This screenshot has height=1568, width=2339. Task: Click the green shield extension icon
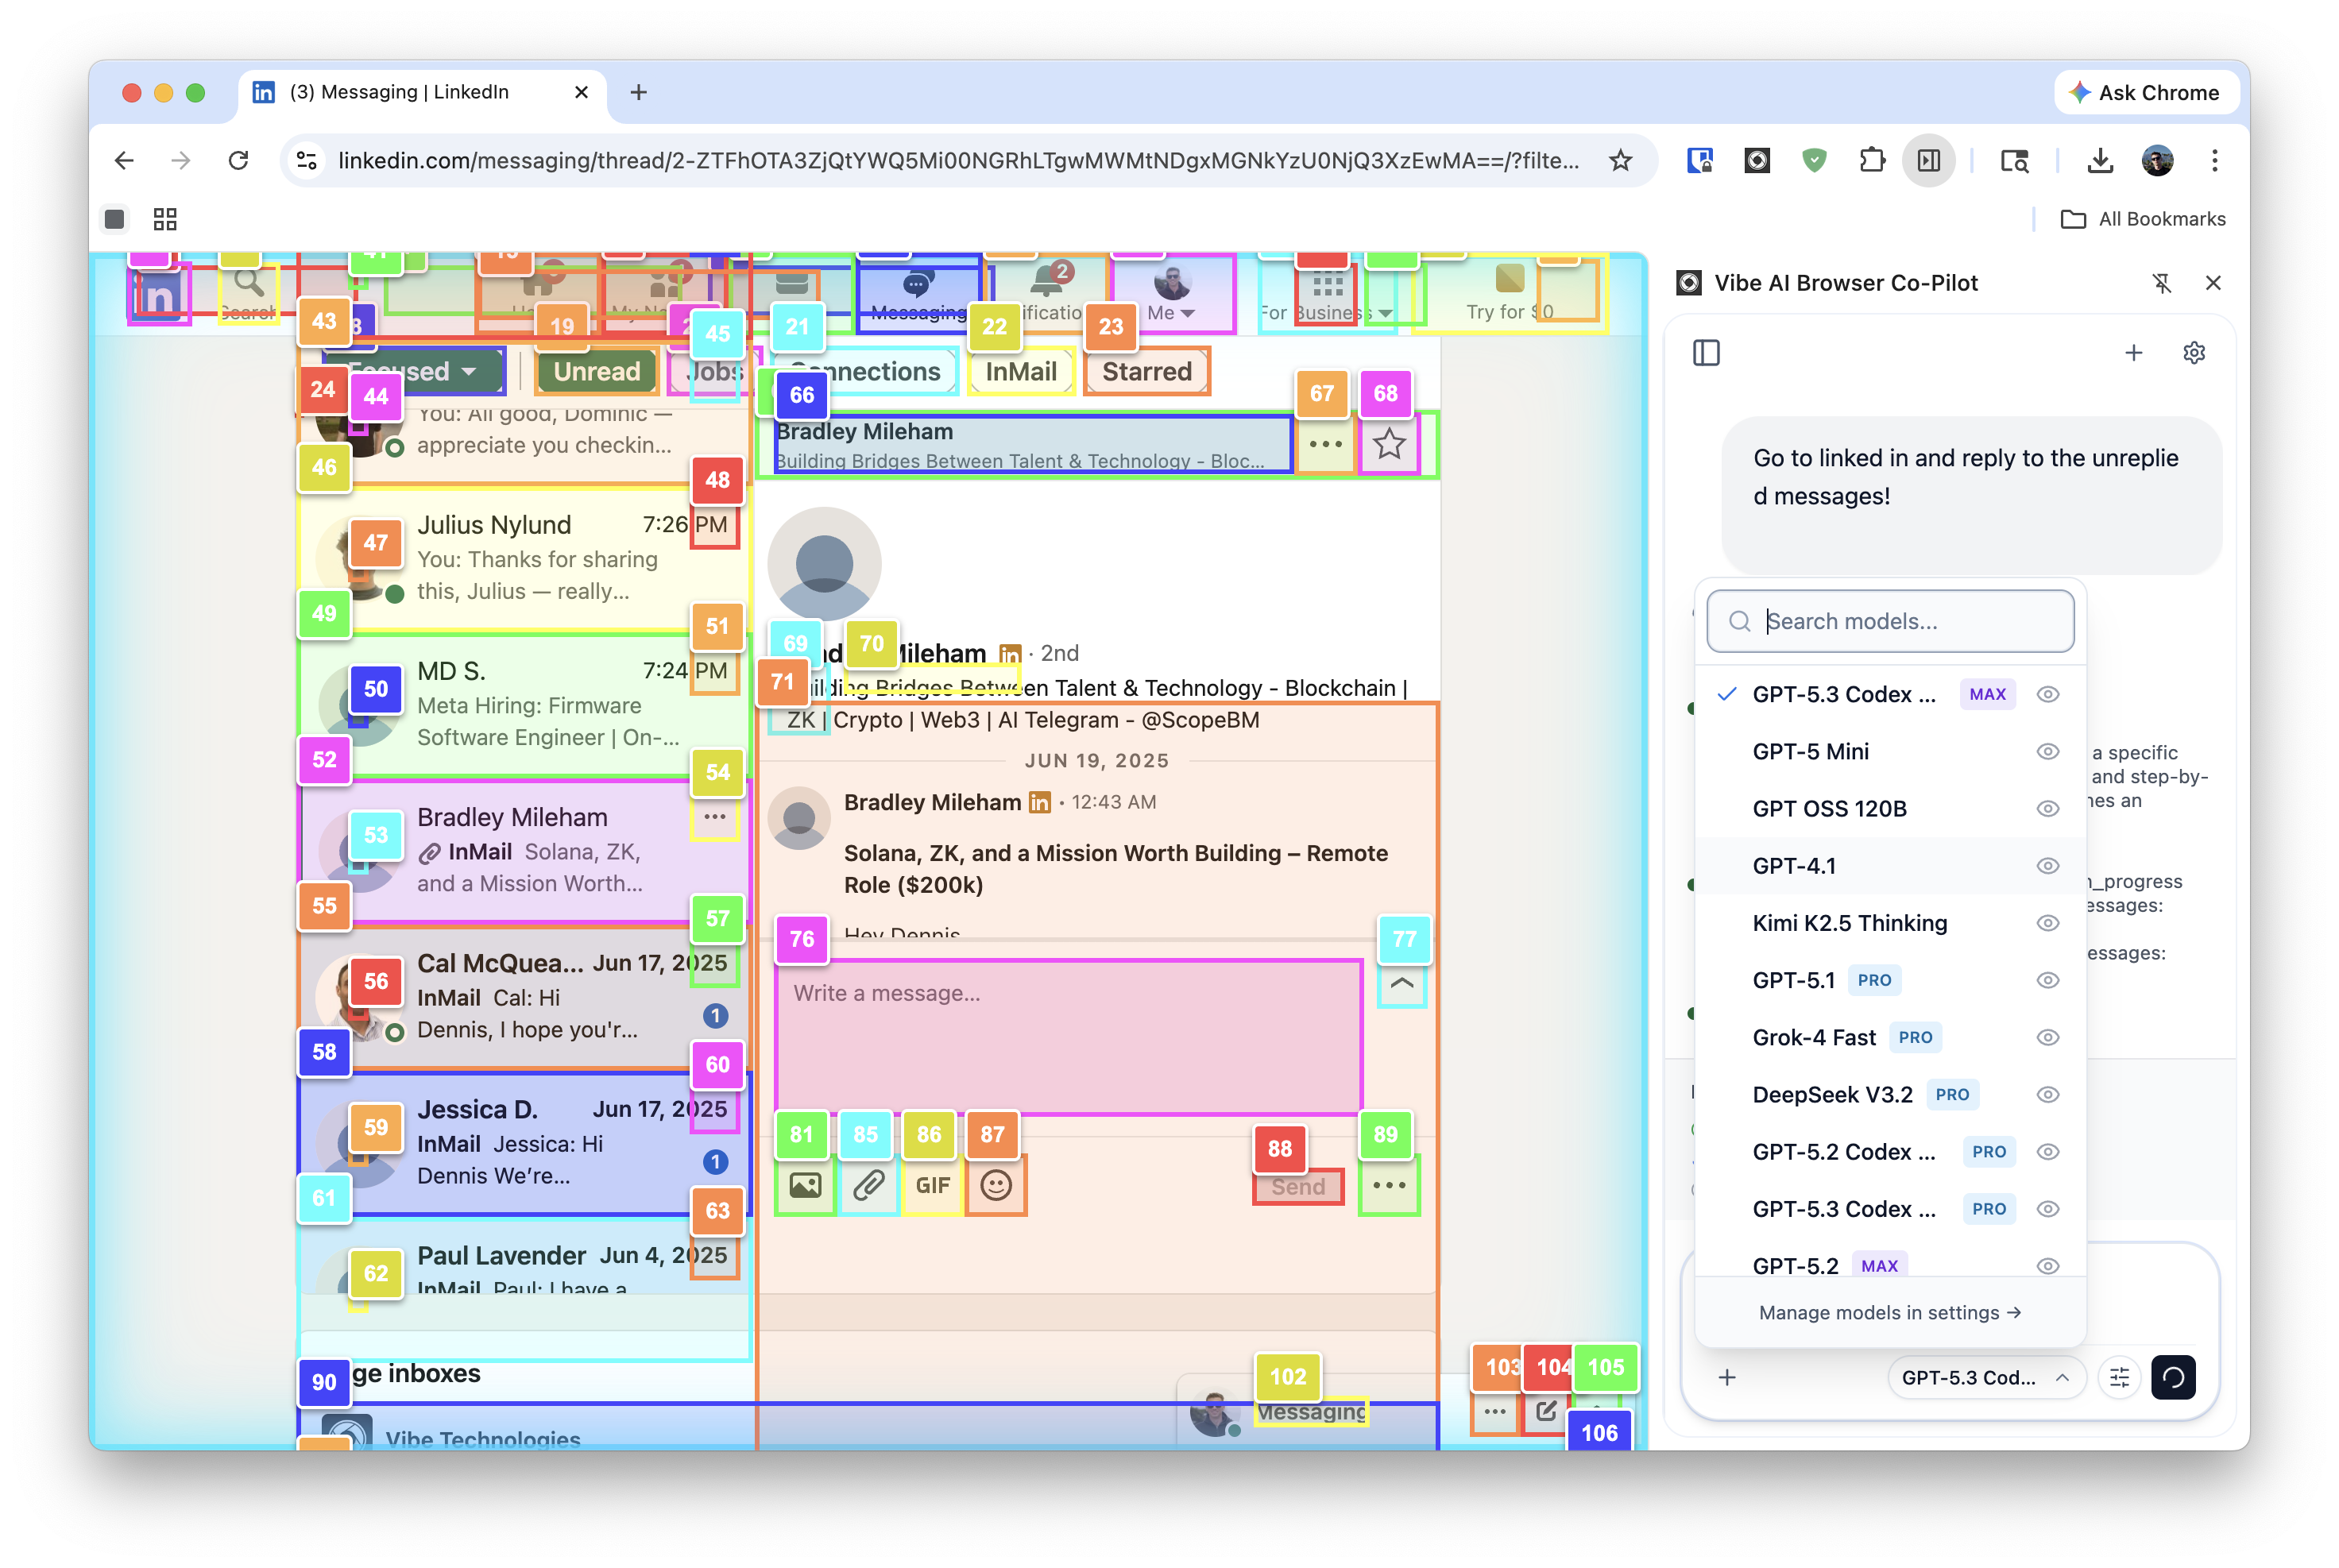point(1814,160)
